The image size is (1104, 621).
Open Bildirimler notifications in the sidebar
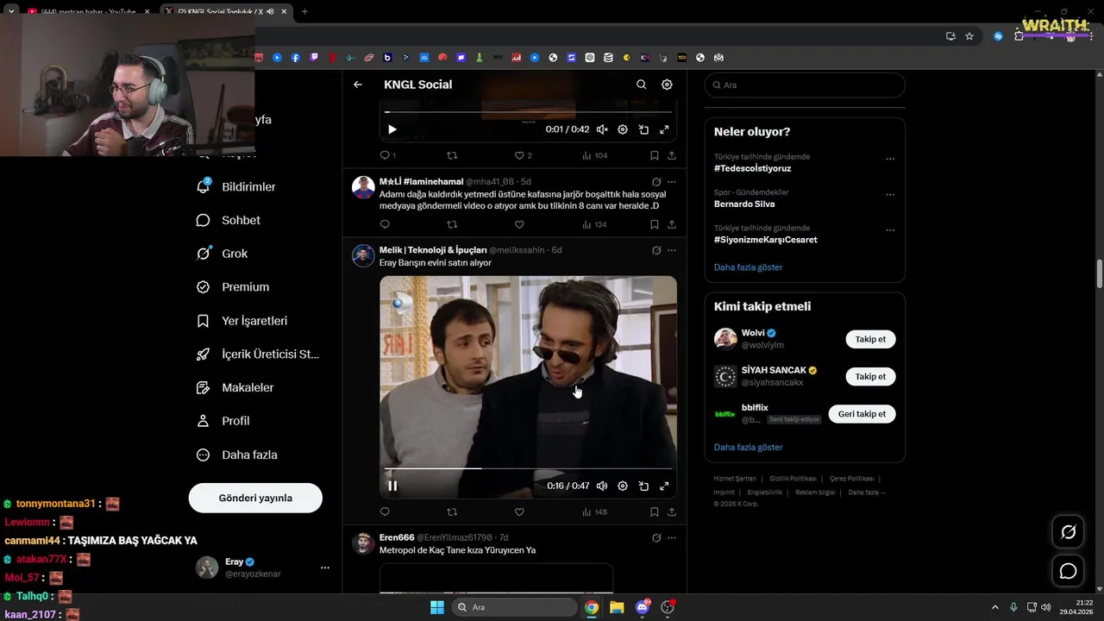click(236, 186)
